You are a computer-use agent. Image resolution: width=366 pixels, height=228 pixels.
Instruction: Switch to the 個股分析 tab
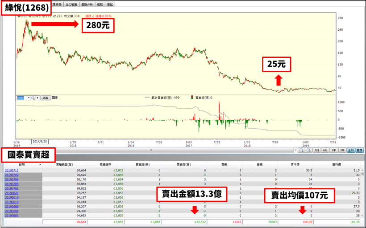[87, 4]
